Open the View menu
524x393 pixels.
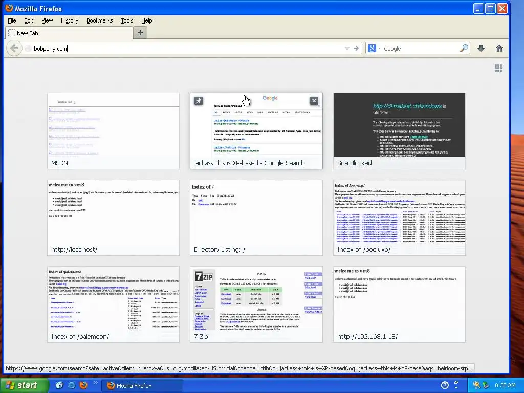point(47,20)
